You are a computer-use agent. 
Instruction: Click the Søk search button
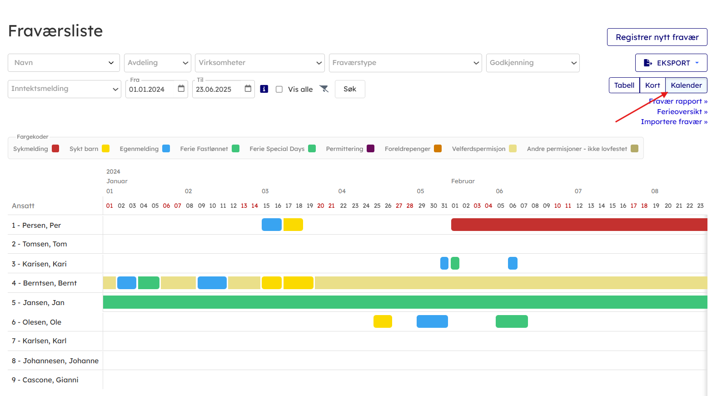click(350, 89)
